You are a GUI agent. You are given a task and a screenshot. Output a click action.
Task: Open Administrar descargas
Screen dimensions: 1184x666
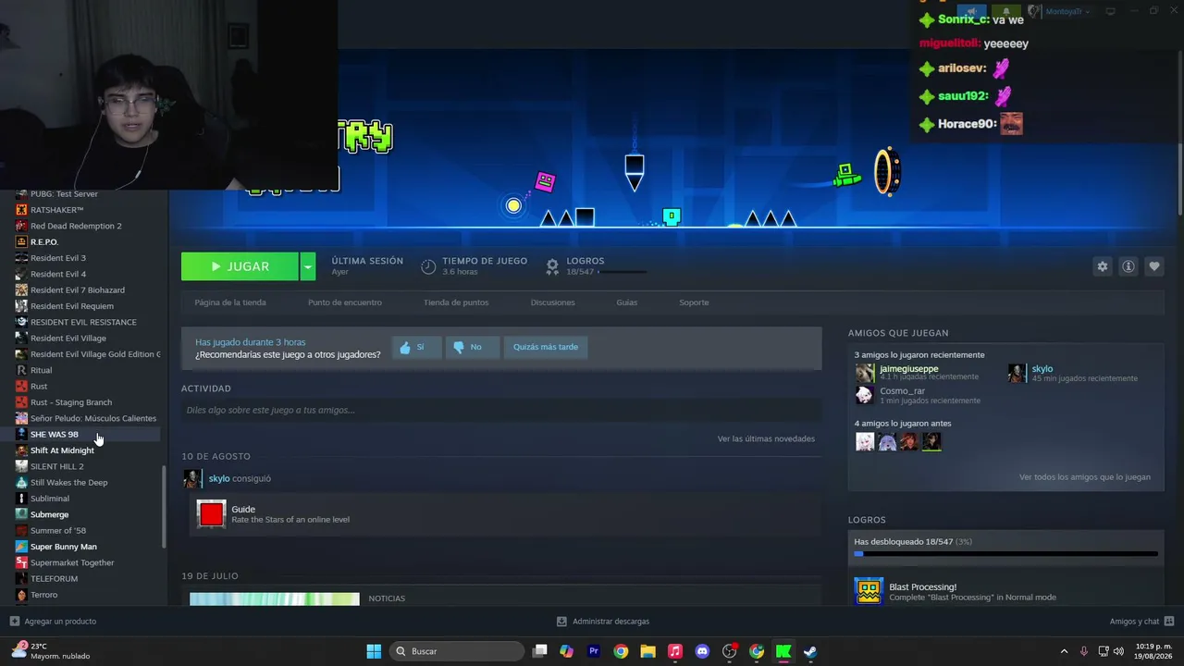pos(603,622)
